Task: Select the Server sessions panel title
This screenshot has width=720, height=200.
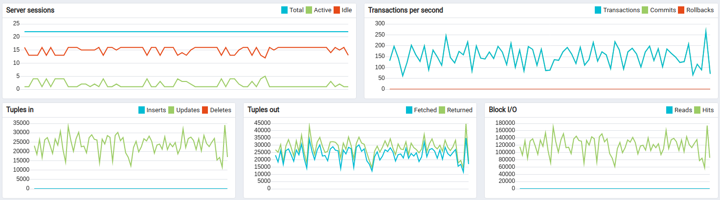Action: click(x=30, y=10)
